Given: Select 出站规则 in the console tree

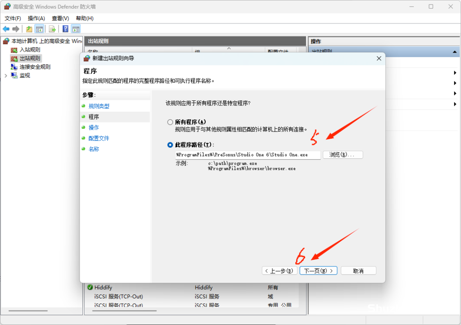Looking at the screenshot, I should (x=30, y=58).
